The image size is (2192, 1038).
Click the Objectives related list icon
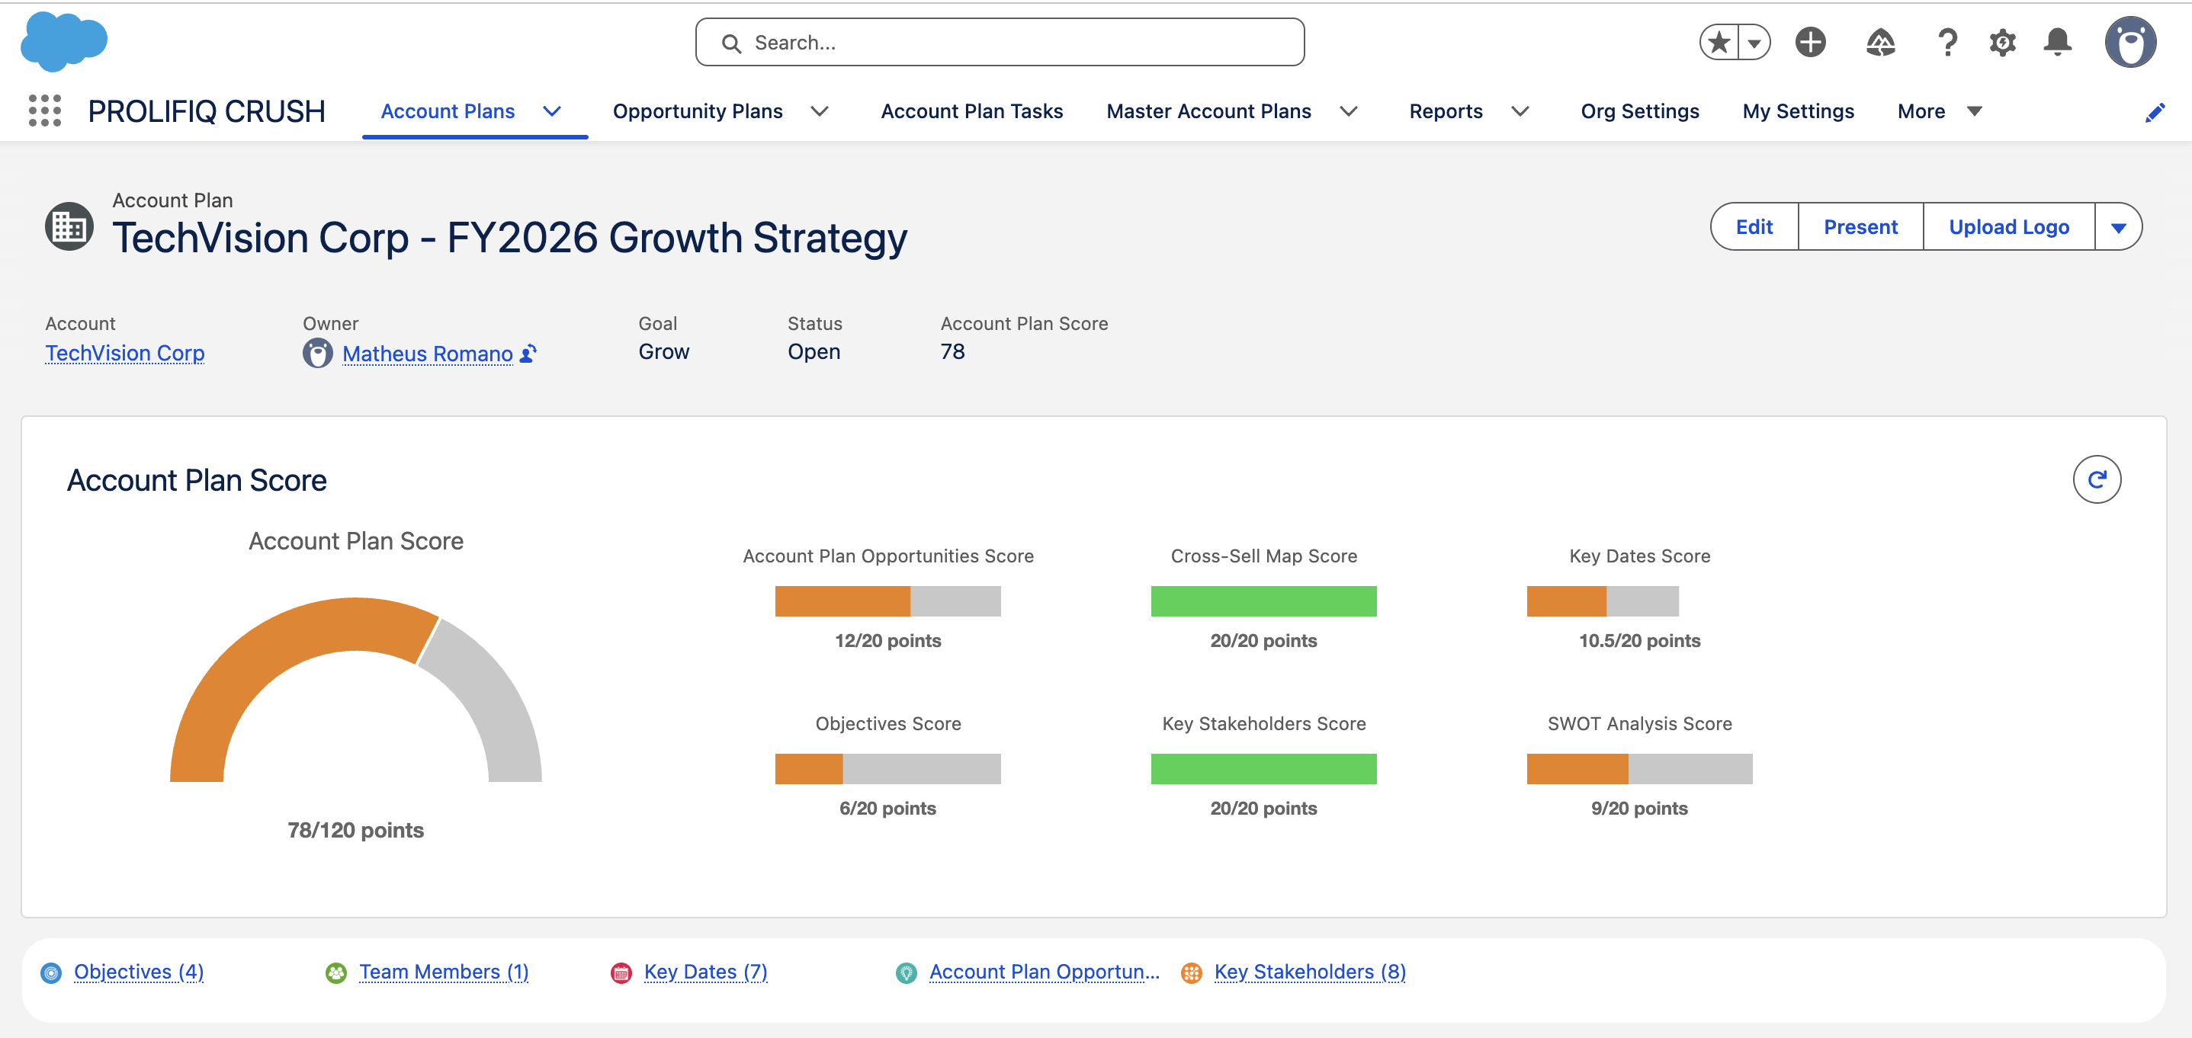coord(51,972)
